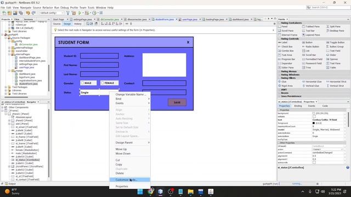Open the userPage.java editor tab

coord(190,20)
